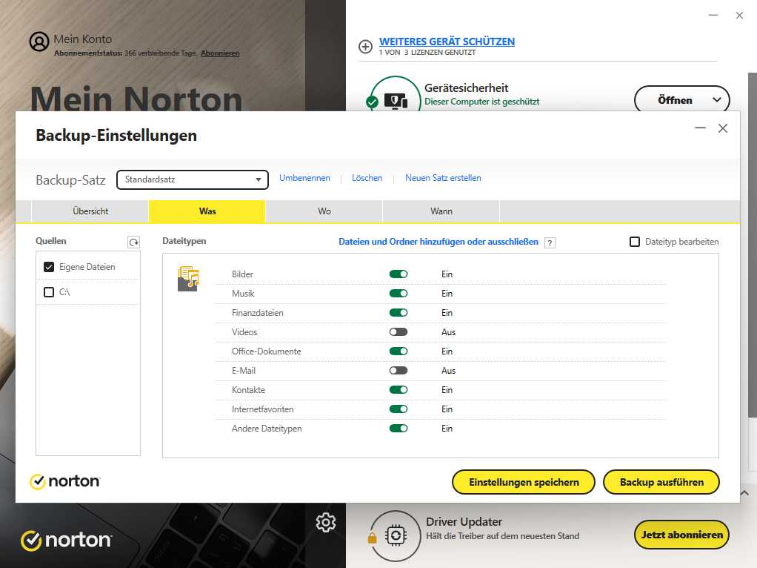The width and height of the screenshot is (757, 568).
Task: Open the settings gear on the Norton taskbar
Action: point(325,523)
